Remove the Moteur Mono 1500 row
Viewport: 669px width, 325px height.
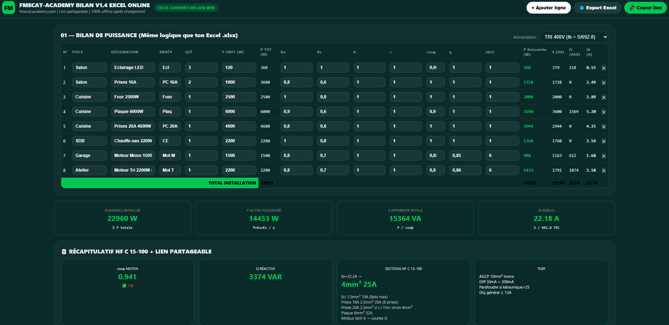click(603, 156)
